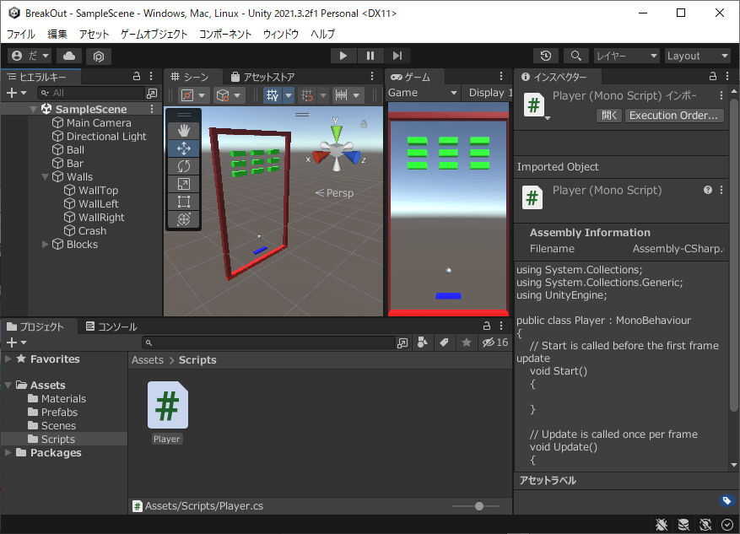Select the Rotate tool

[184, 166]
